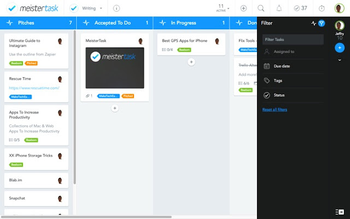Add task in In Progress column
The image size is (350, 219).
point(191,62)
